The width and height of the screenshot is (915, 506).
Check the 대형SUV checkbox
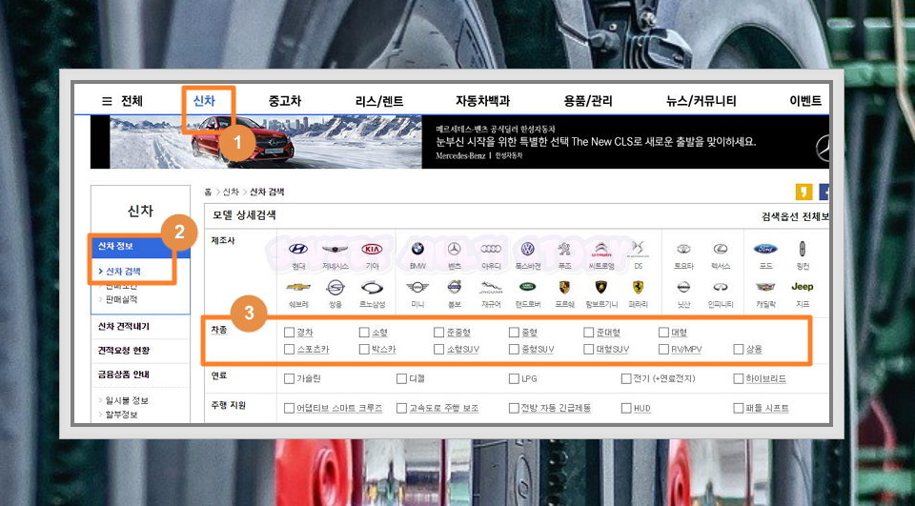click(x=589, y=349)
